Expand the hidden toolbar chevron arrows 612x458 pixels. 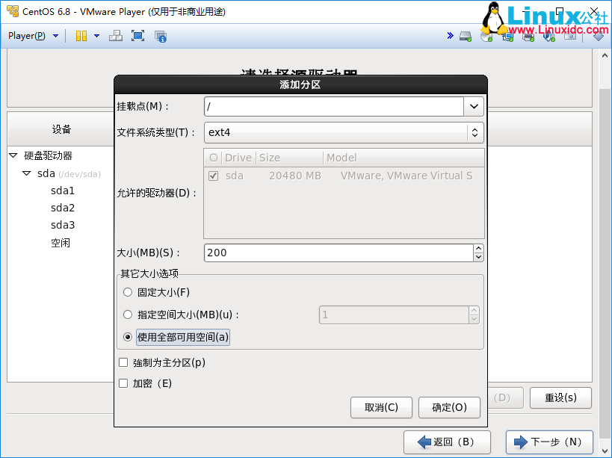[449, 34]
